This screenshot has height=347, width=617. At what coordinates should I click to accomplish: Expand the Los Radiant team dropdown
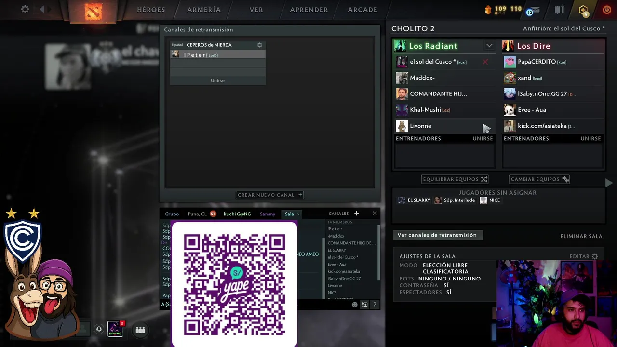489,46
